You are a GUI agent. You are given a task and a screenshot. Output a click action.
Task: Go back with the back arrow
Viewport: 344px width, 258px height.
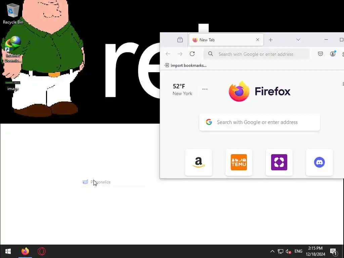[168, 54]
